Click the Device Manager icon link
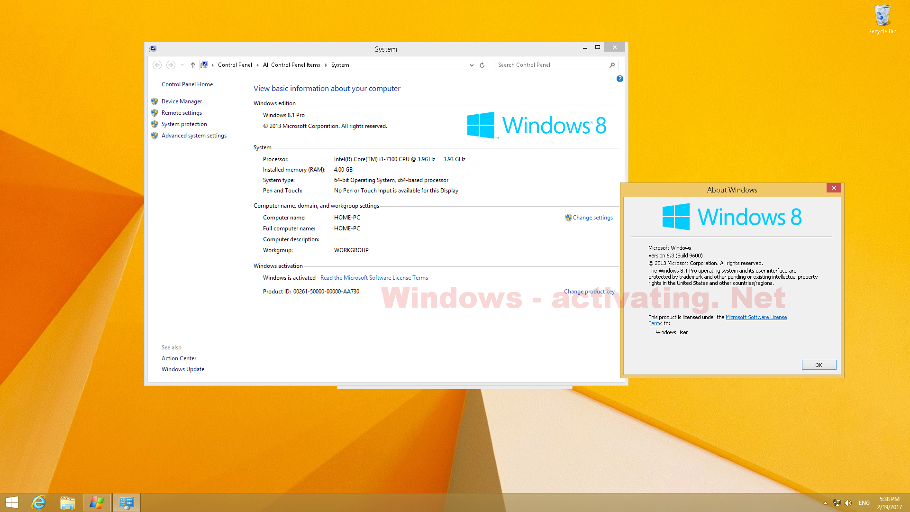This screenshot has height=512, width=910. [181, 101]
